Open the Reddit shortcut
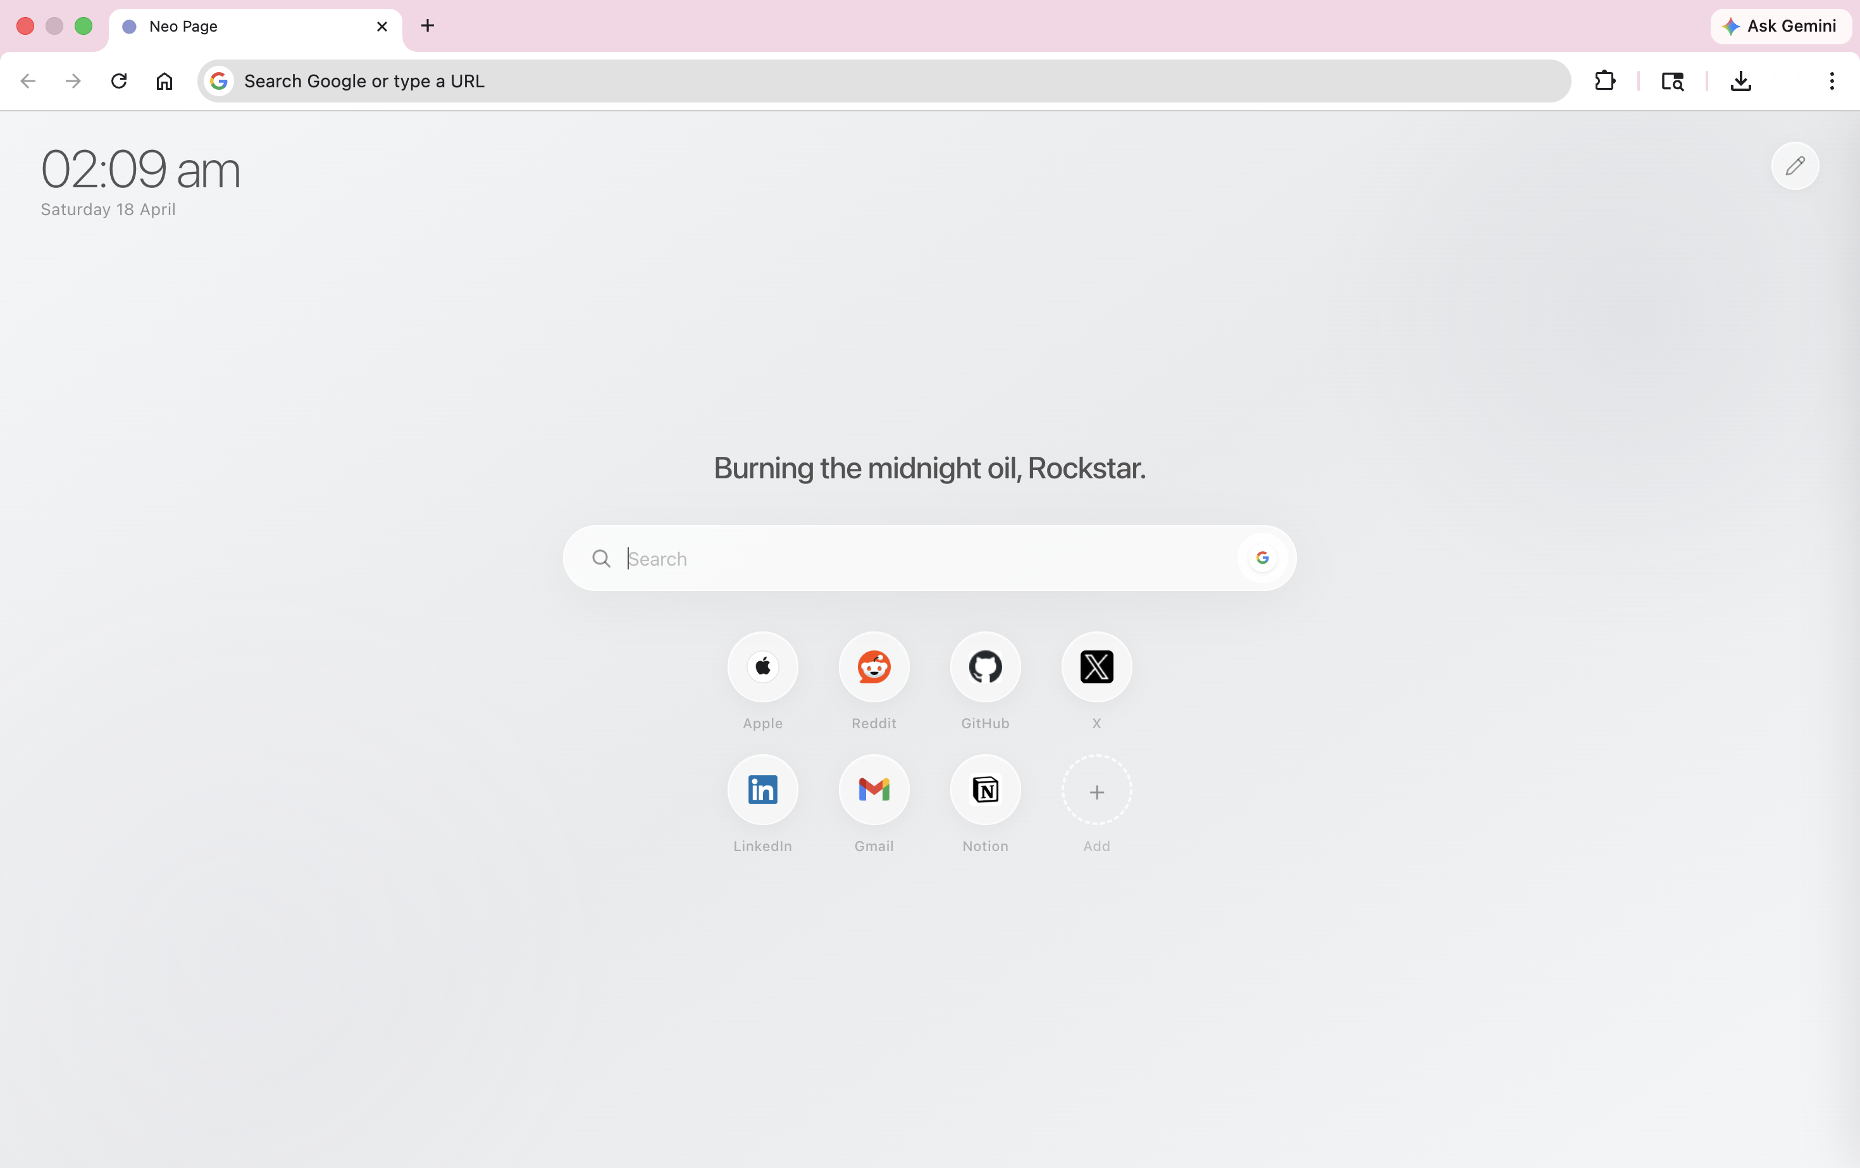1860x1168 pixels. (x=874, y=667)
